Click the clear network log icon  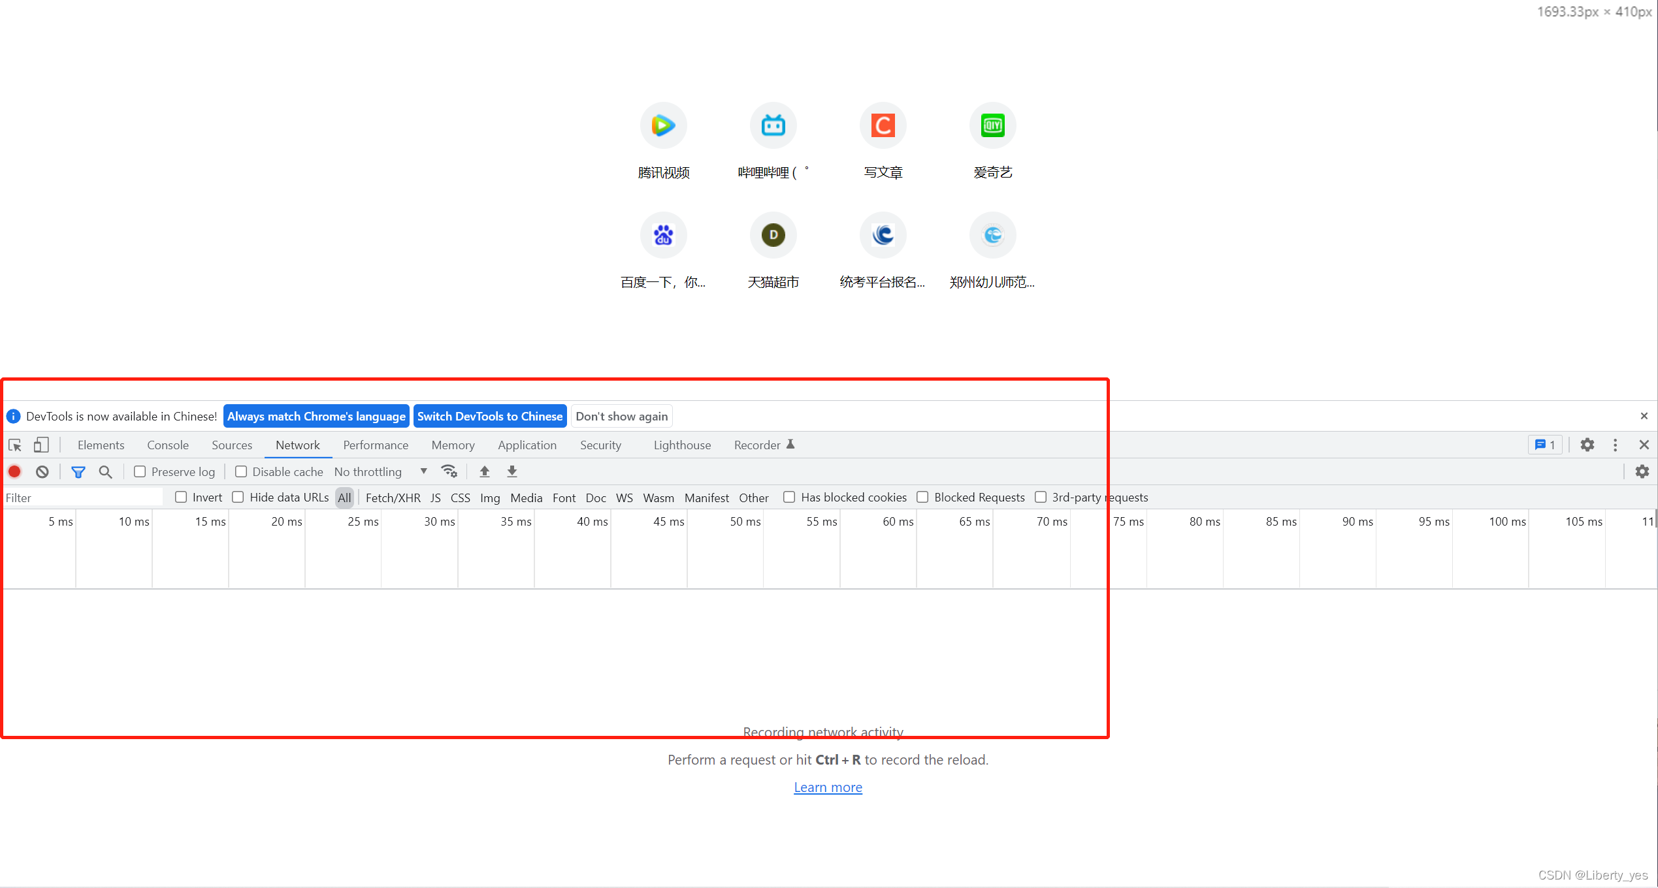(x=42, y=471)
